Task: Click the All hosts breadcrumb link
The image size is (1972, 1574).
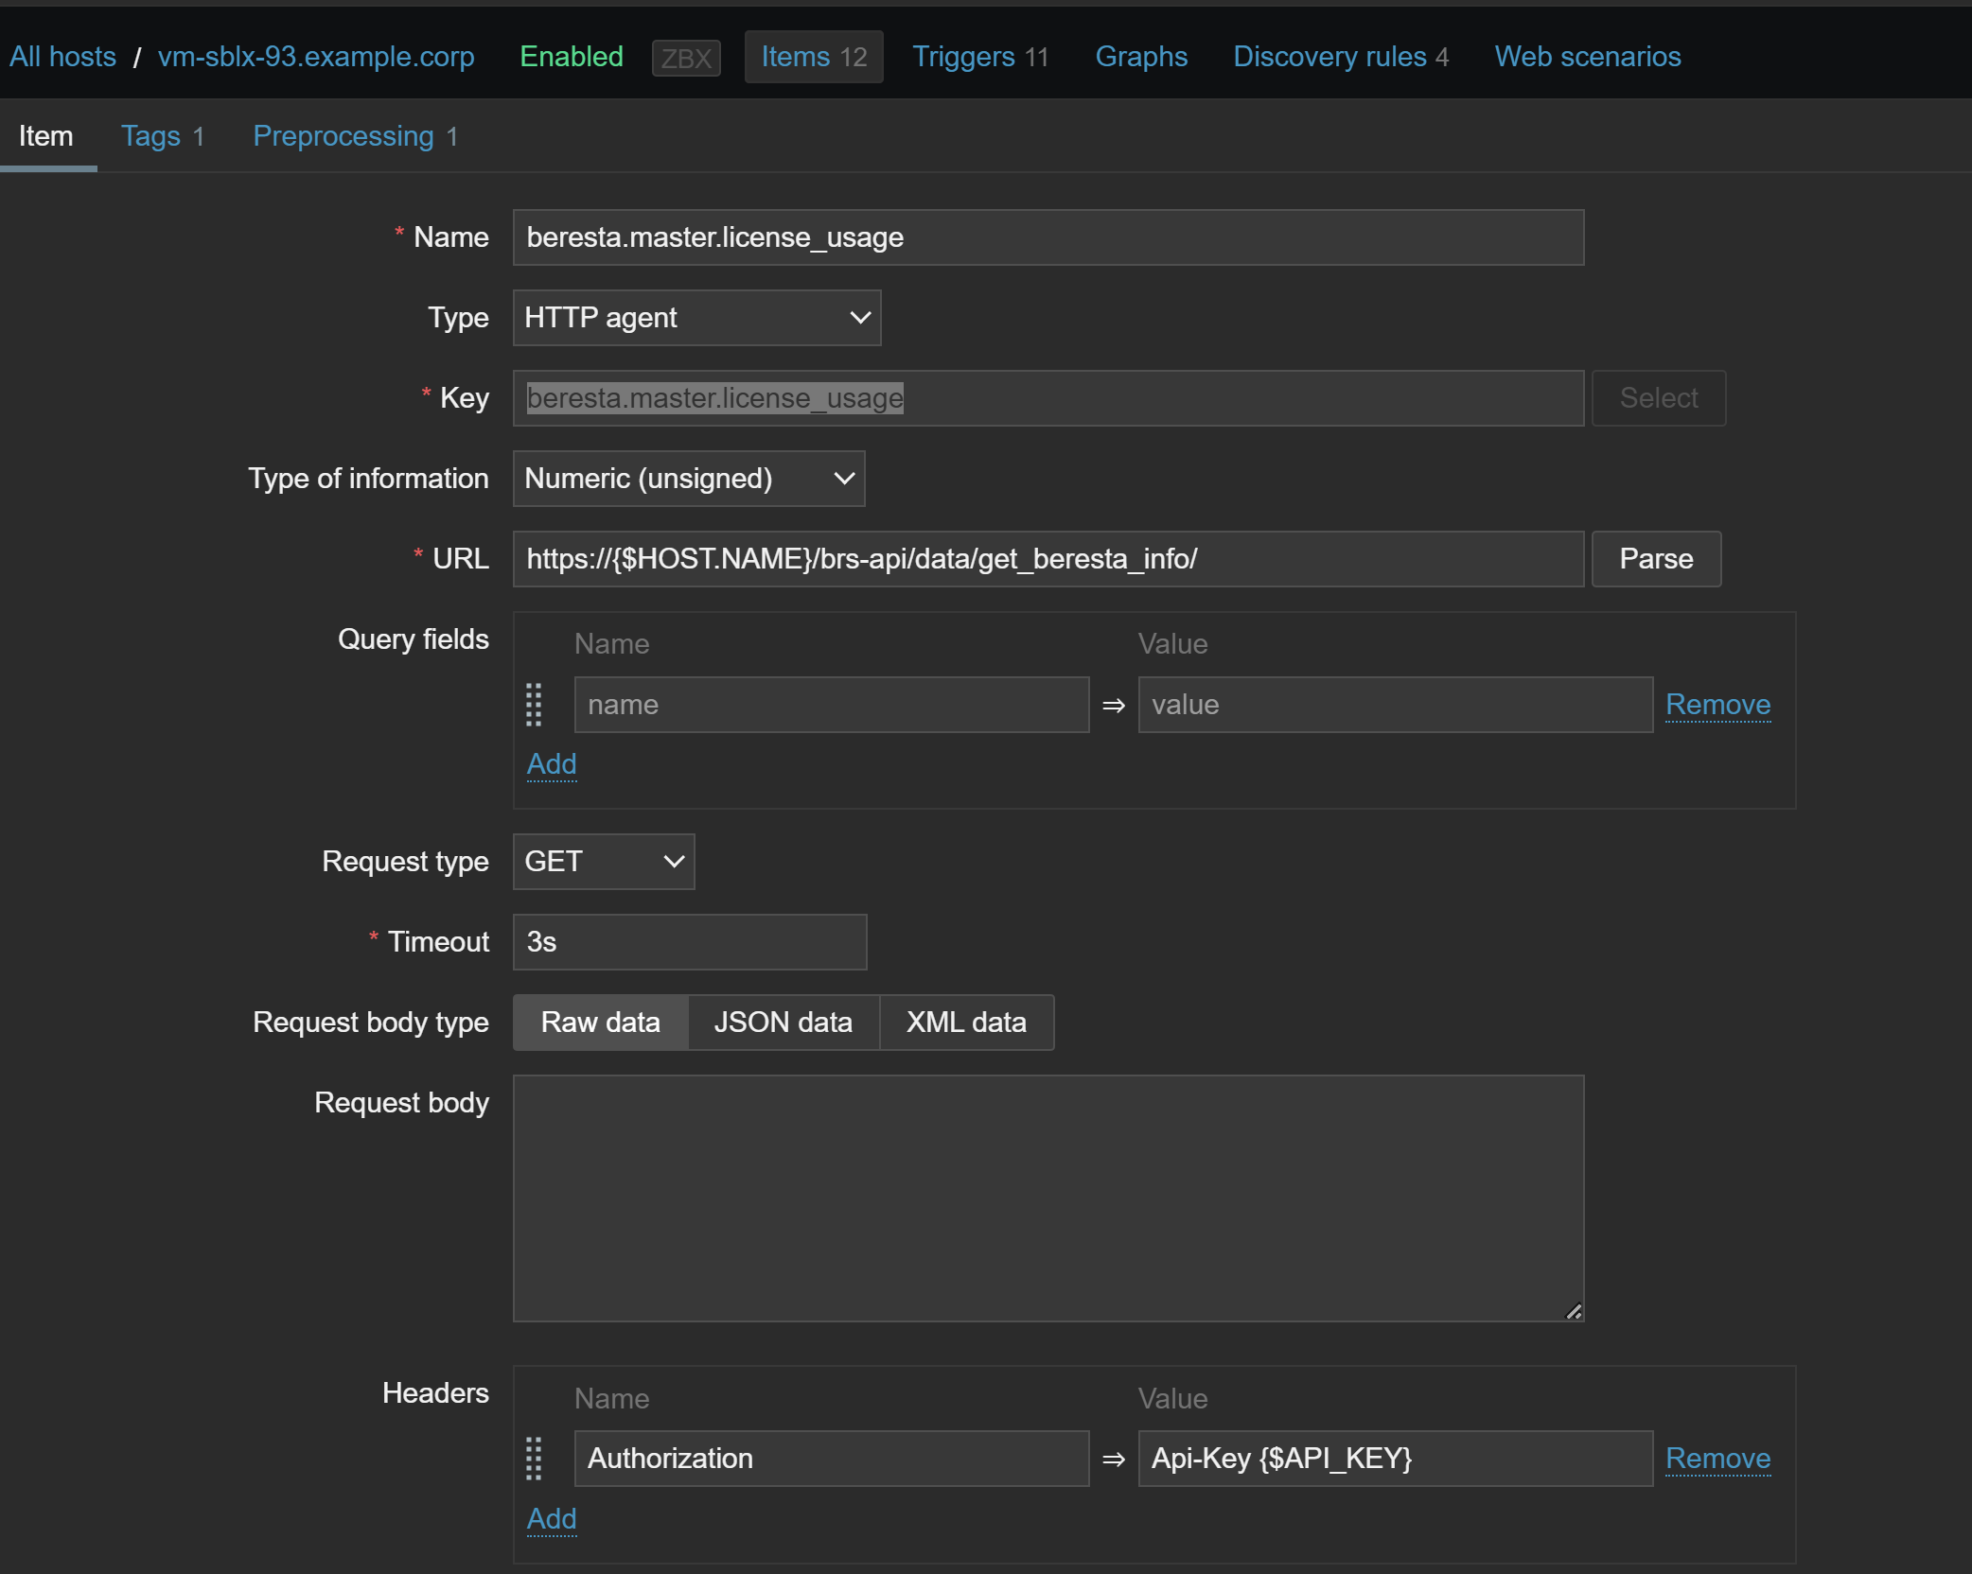Action: [x=62, y=57]
